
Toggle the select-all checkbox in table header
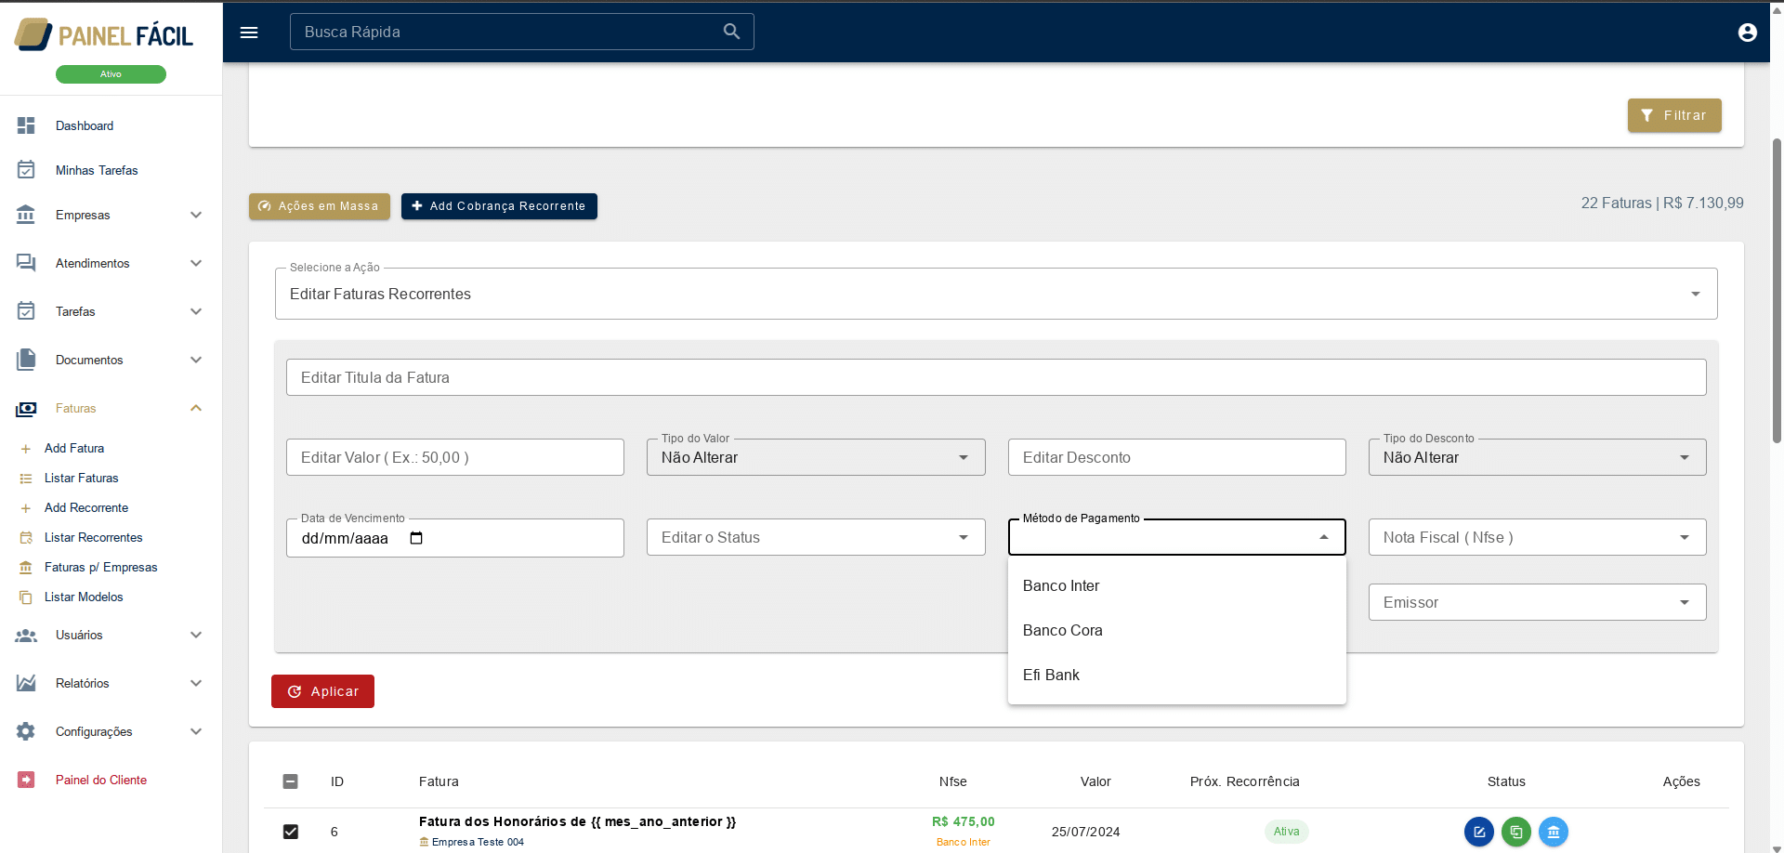point(291,781)
